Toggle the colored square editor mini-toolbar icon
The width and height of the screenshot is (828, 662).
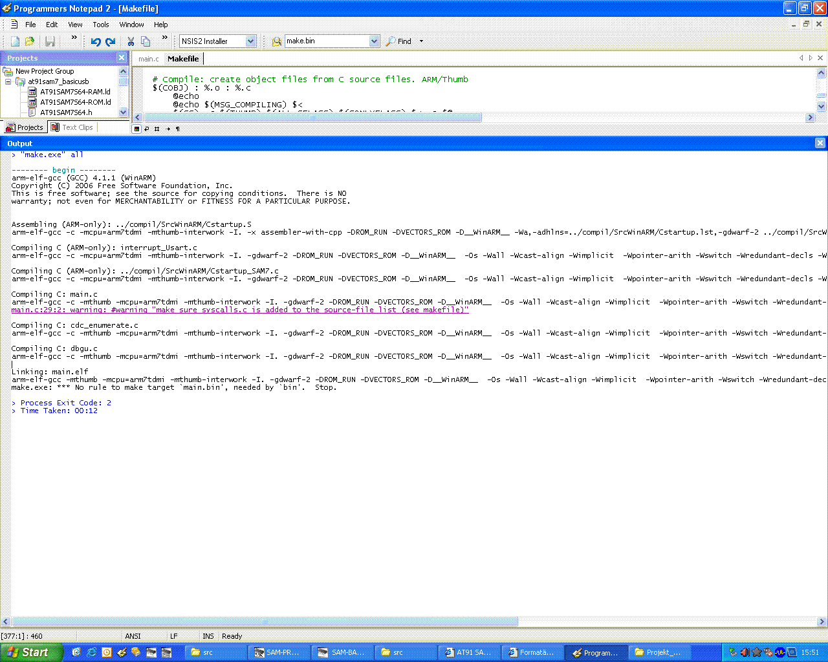136,129
